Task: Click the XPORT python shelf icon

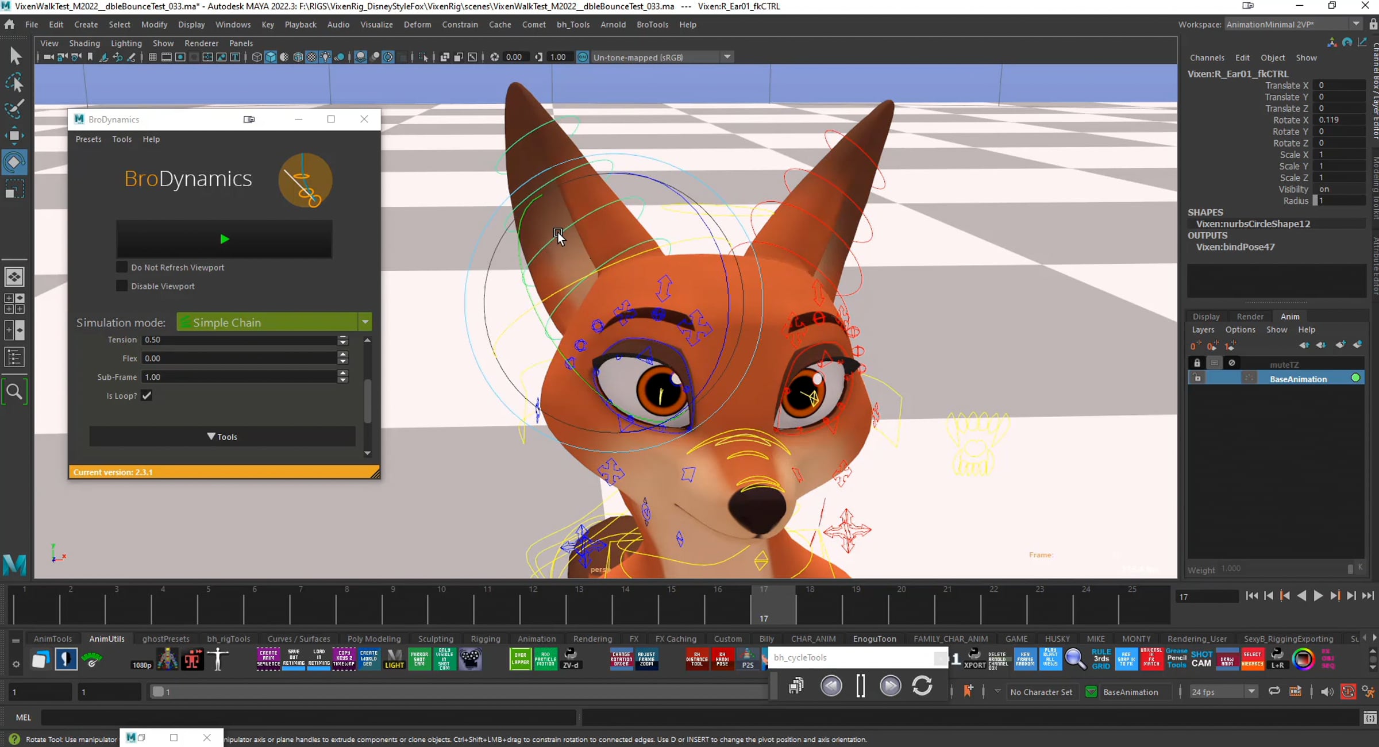Action: click(974, 659)
